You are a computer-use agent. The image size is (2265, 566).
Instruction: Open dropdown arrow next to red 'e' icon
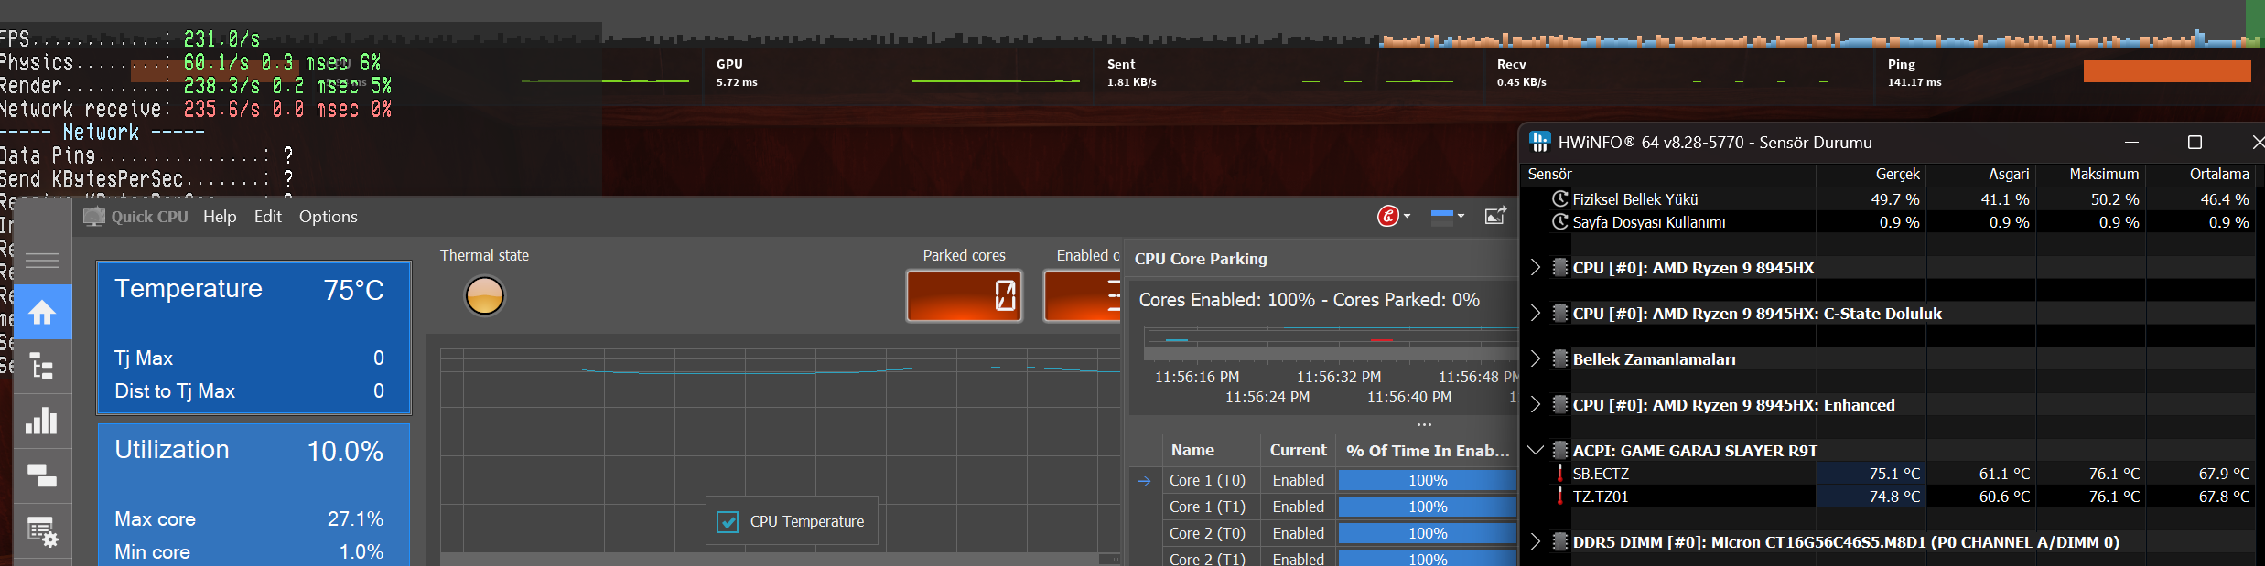(1407, 216)
